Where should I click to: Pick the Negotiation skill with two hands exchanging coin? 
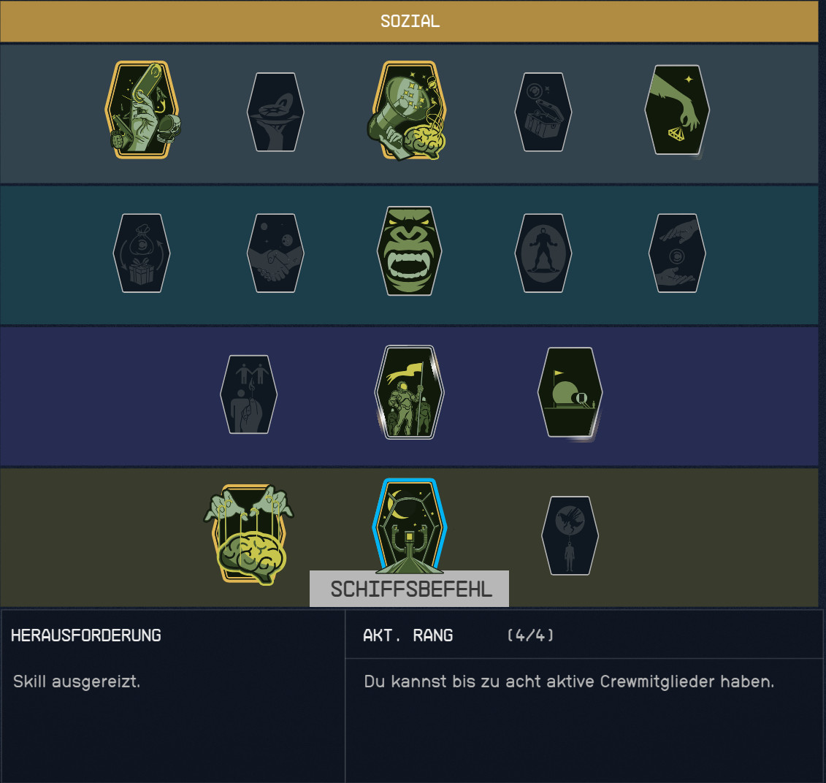coord(677,253)
